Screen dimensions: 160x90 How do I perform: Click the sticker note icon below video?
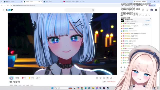104,78
